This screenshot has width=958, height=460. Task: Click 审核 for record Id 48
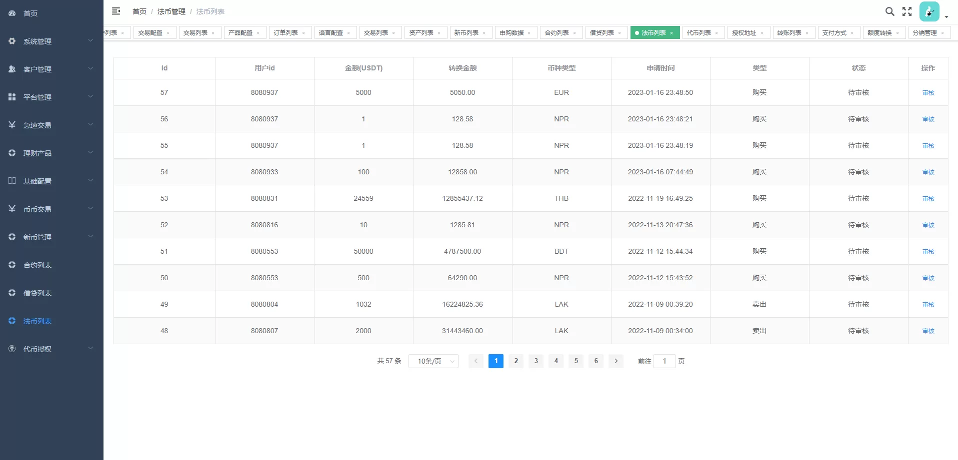928,331
